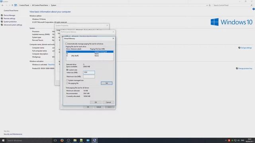Click Change settings link
The width and height of the screenshot is (255, 143).
pos(246,48)
